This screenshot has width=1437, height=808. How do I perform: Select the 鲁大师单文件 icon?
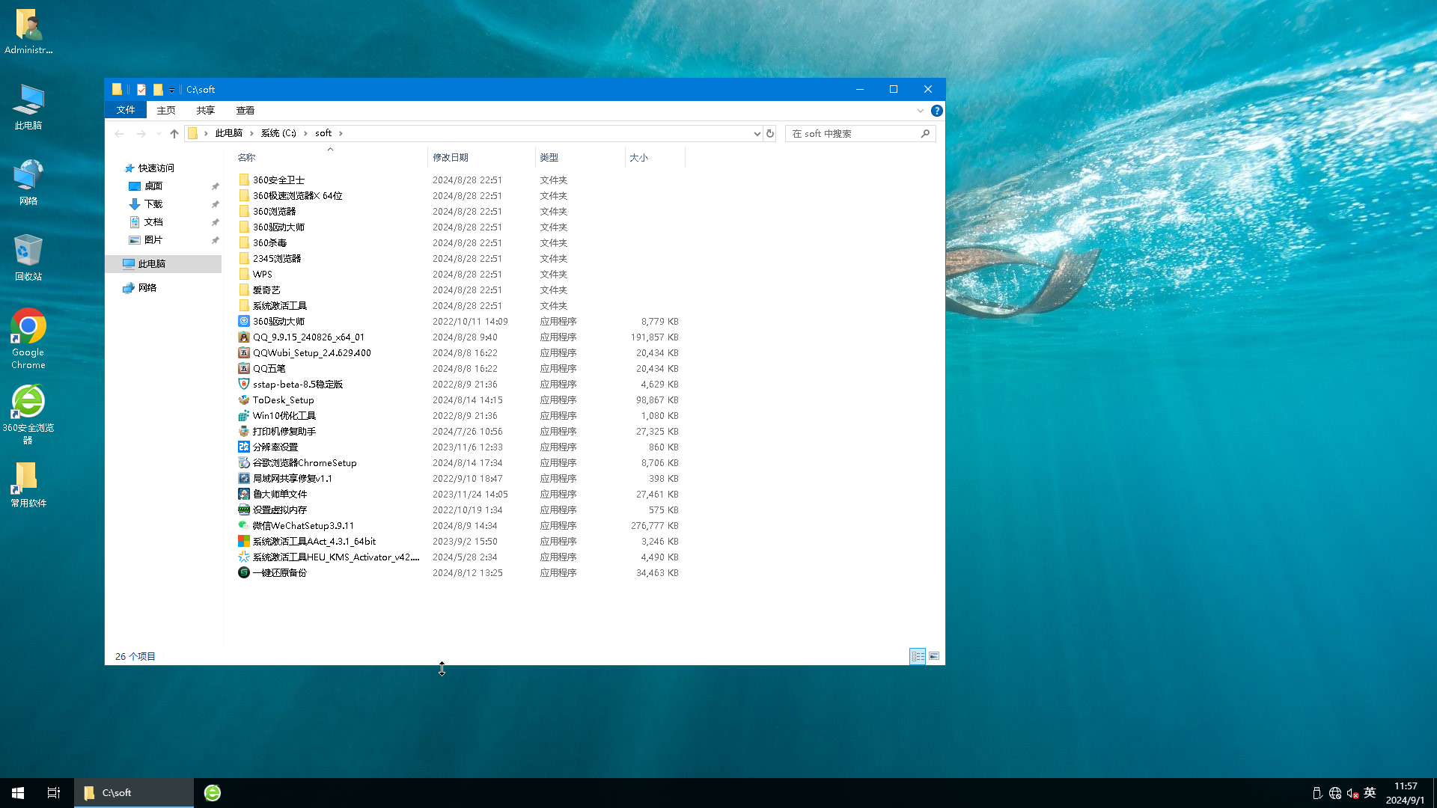pyautogui.click(x=244, y=494)
